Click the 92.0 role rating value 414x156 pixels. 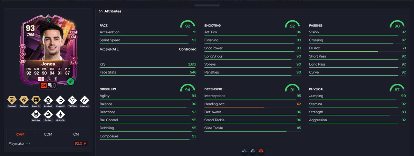[x=78, y=144]
